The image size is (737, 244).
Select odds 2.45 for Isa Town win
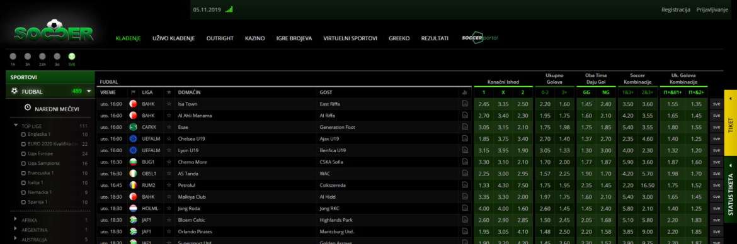tap(484, 104)
